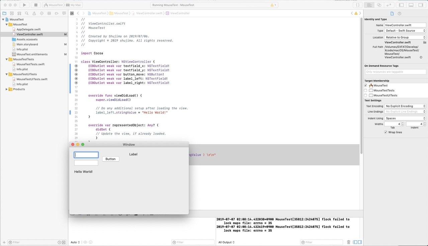Click the Run (play) button

pyautogui.click(x=24, y=5)
